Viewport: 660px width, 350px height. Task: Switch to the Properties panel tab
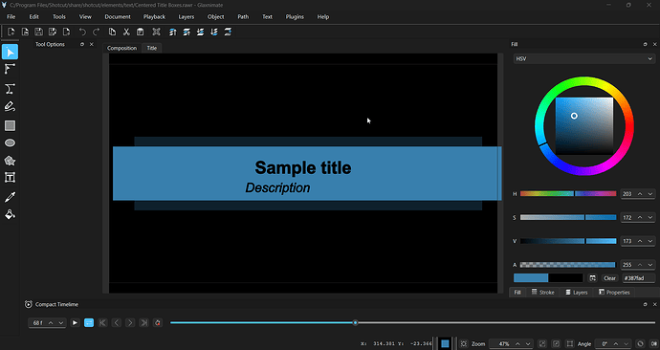tap(614, 292)
